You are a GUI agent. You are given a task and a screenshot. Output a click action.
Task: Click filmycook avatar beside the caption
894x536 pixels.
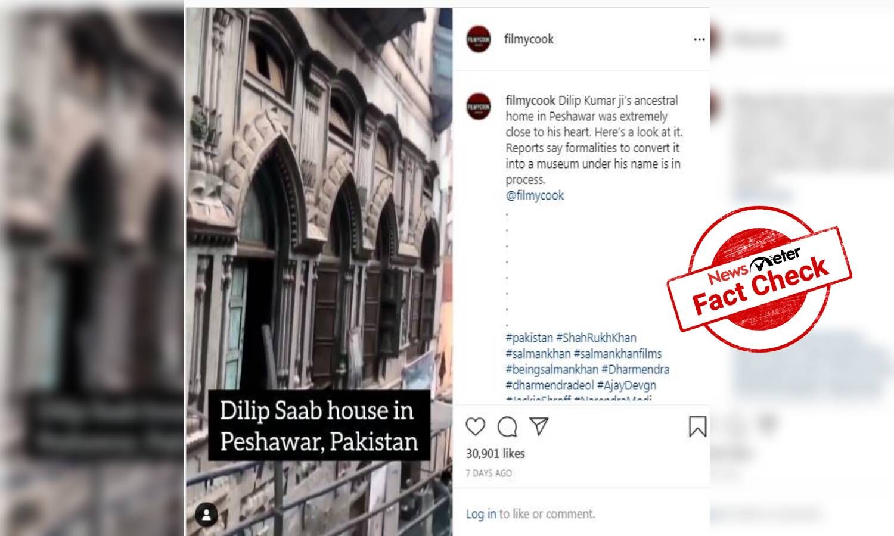pyautogui.click(x=479, y=106)
